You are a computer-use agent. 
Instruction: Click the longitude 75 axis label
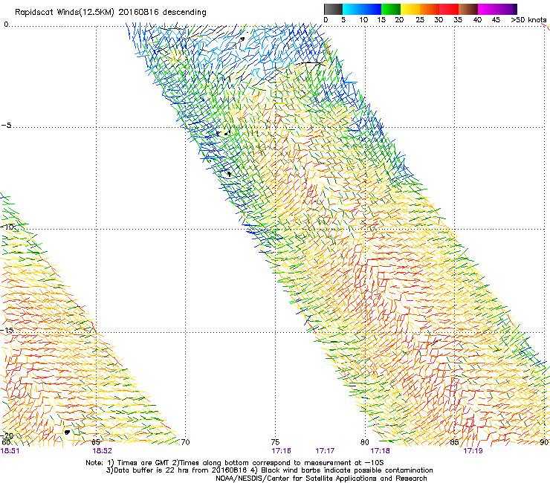tap(275, 442)
